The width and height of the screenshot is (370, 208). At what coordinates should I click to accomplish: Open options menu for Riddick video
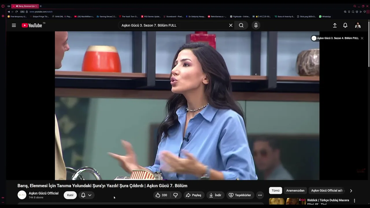tap(354, 200)
